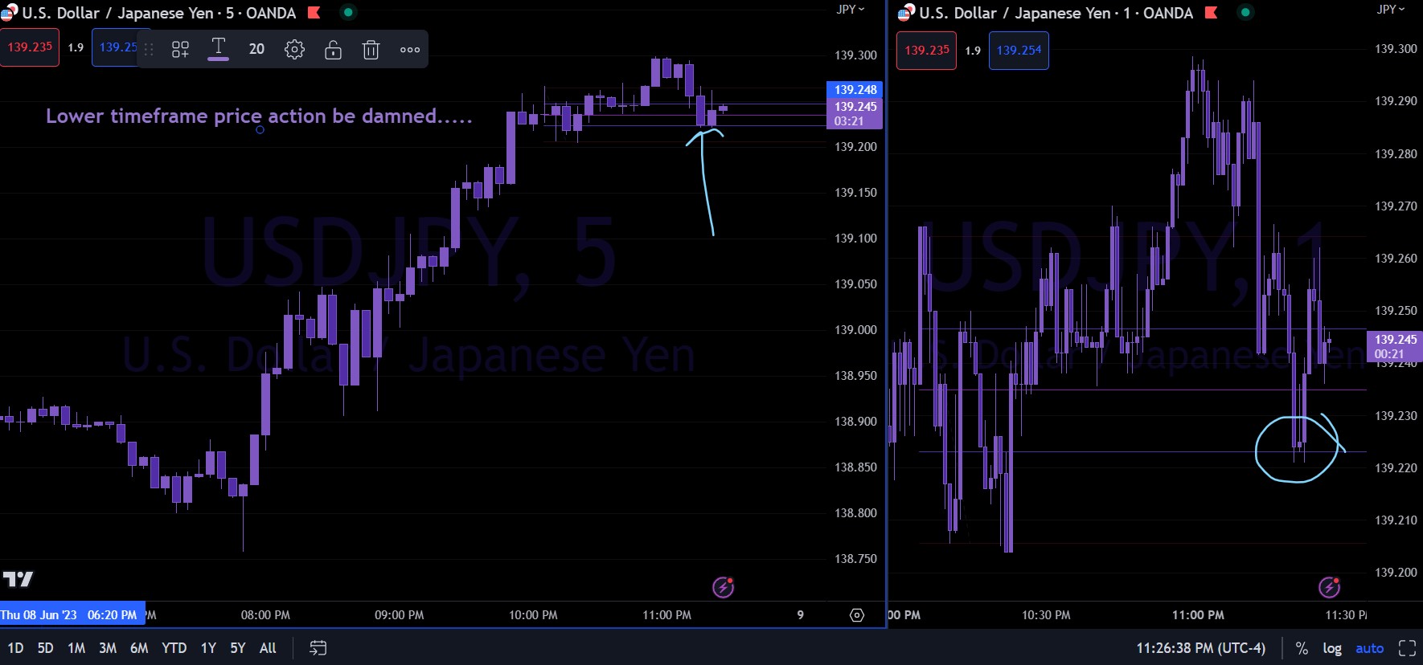Open JPY currency dropdown on right chart
Screen dimensions: 1423x665
click(1391, 10)
